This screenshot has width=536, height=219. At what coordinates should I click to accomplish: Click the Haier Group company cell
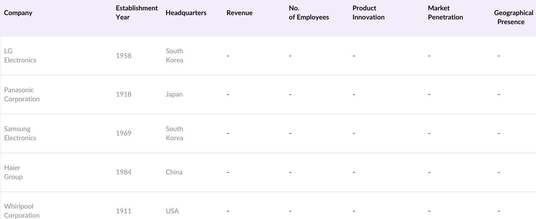click(13, 172)
